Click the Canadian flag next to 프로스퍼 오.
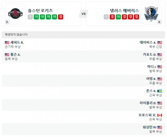167x137 pixels. click(160, 115)
